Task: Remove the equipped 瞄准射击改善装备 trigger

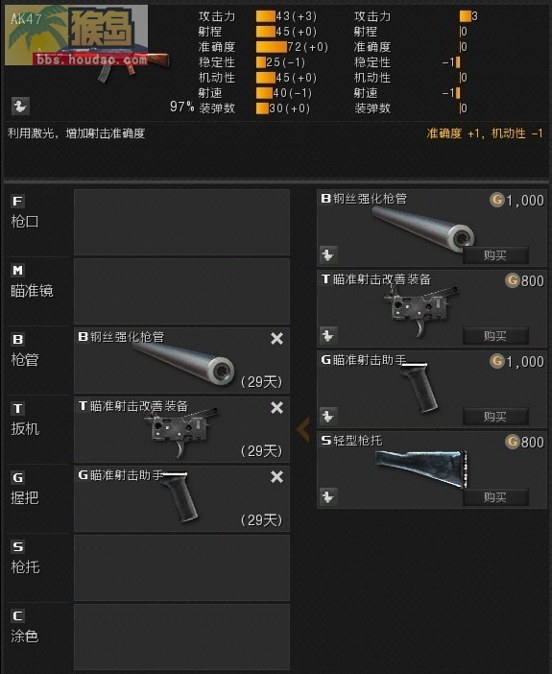Action: (x=276, y=407)
